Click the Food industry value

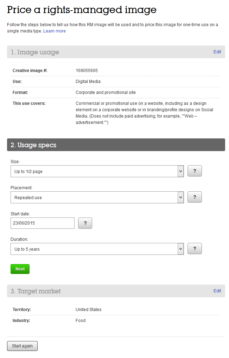pos(81,321)
